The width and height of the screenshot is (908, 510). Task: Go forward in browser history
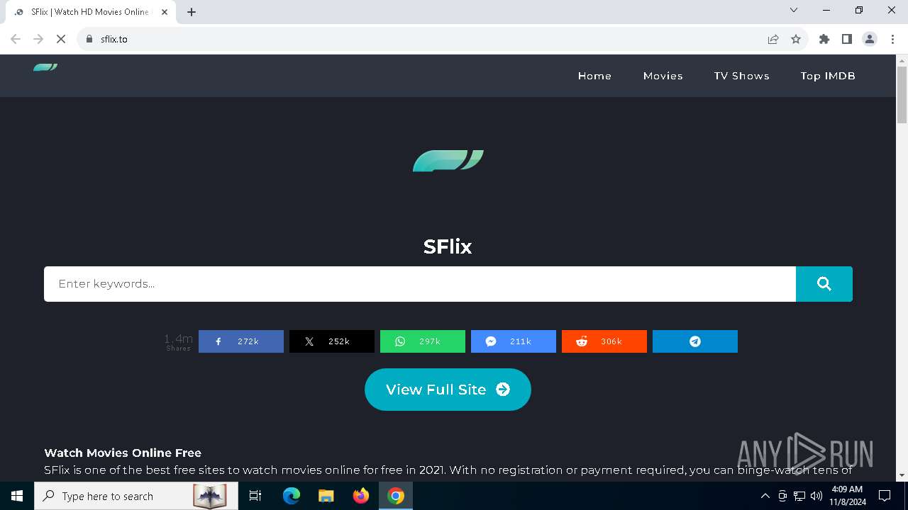click(x=38, y=39)
